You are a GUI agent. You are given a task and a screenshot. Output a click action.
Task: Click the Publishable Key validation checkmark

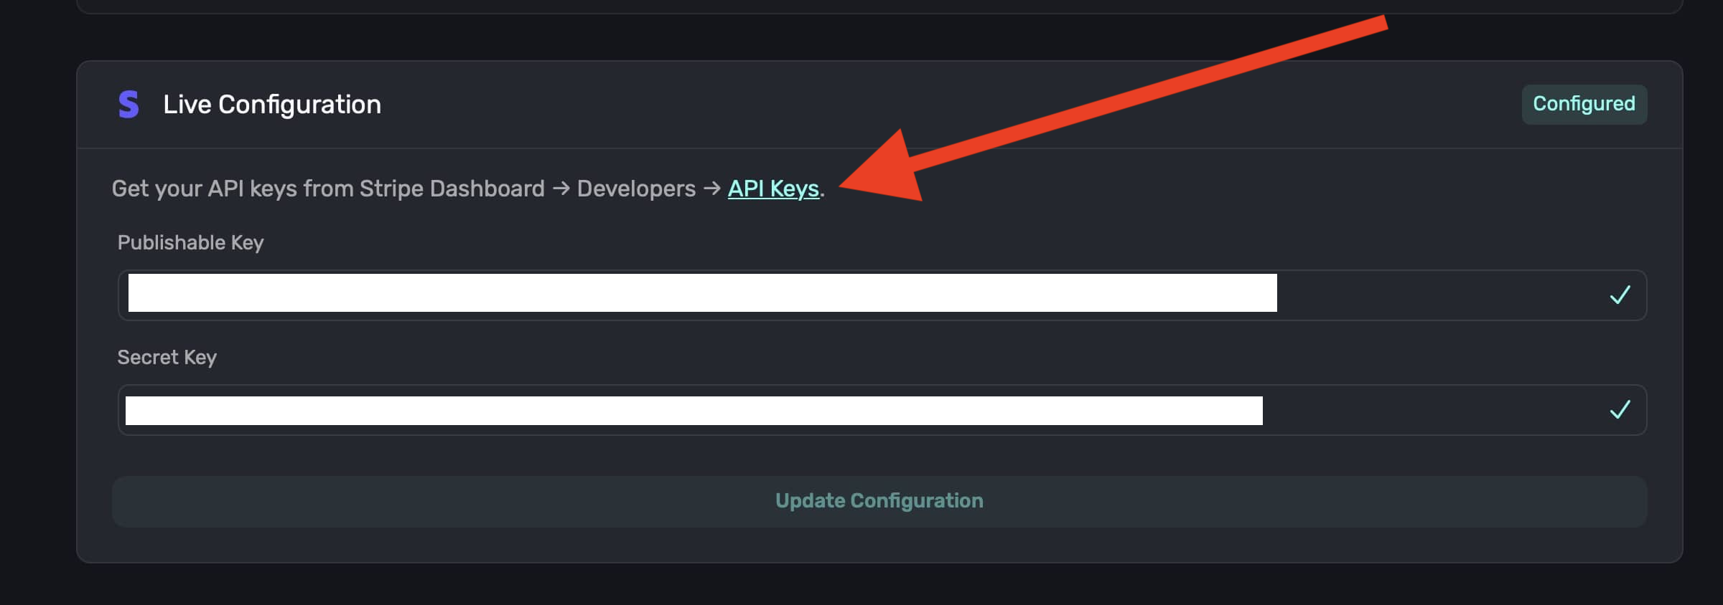[1620, 295]
